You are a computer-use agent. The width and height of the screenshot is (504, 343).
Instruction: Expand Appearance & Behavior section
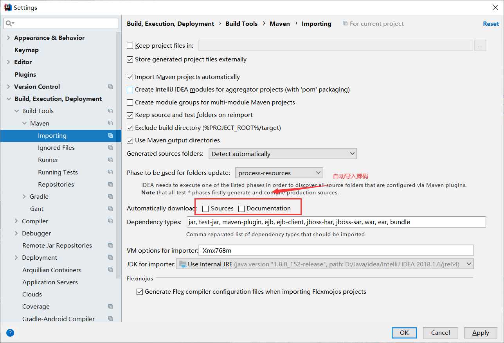[8, 38]
